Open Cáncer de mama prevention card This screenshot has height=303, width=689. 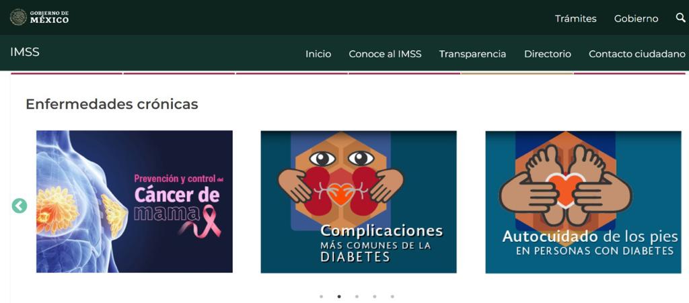pos(135,202)
